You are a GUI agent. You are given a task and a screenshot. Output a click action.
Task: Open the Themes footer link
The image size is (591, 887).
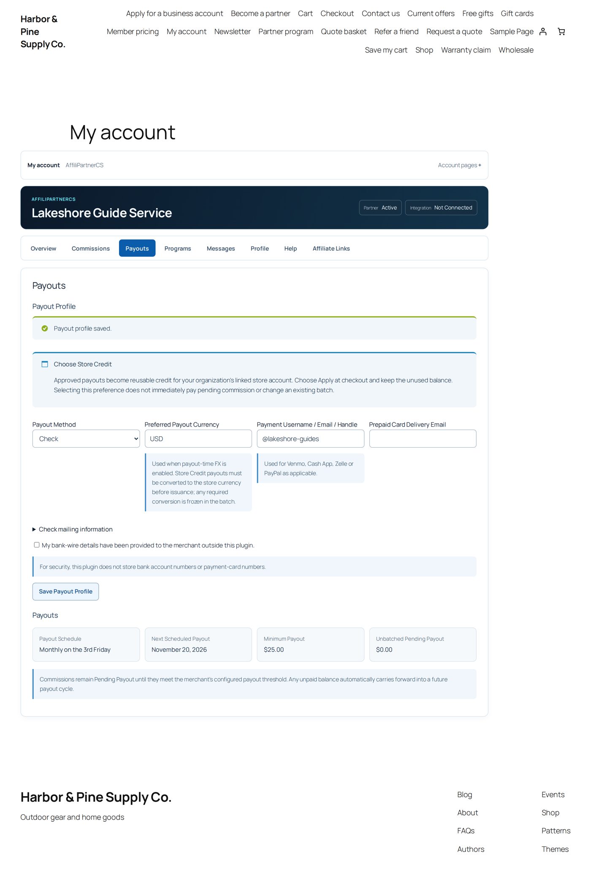coord(555,849)
